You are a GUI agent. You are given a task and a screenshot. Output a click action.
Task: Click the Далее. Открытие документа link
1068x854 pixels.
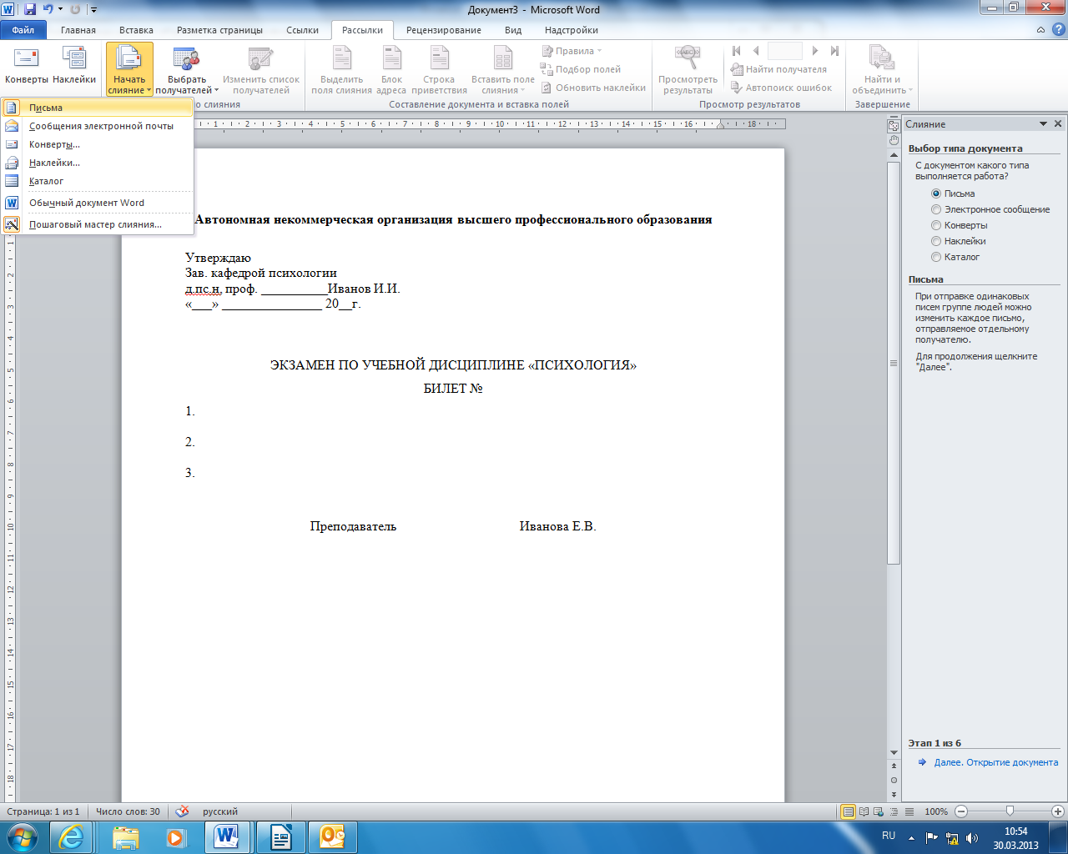point(995,762)
